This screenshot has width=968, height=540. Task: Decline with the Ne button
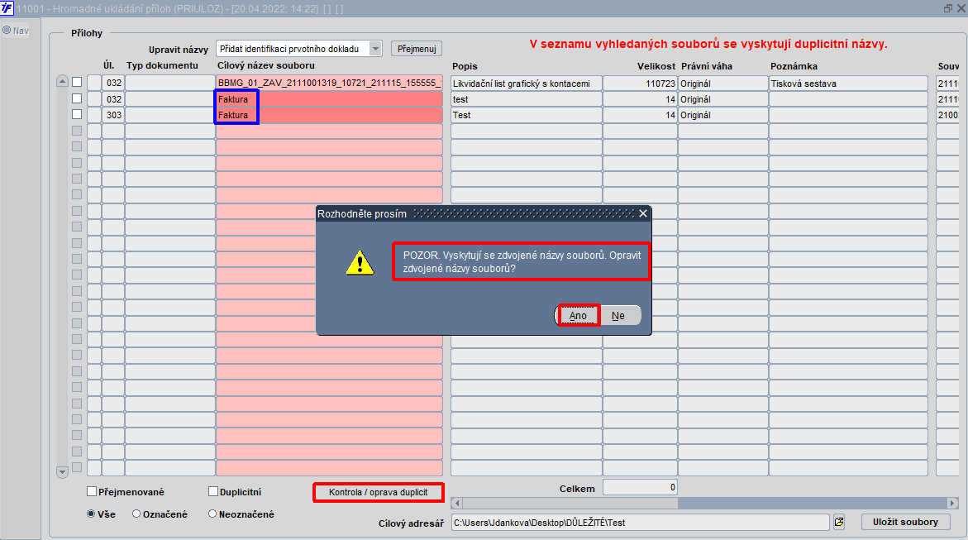(618, 315)
